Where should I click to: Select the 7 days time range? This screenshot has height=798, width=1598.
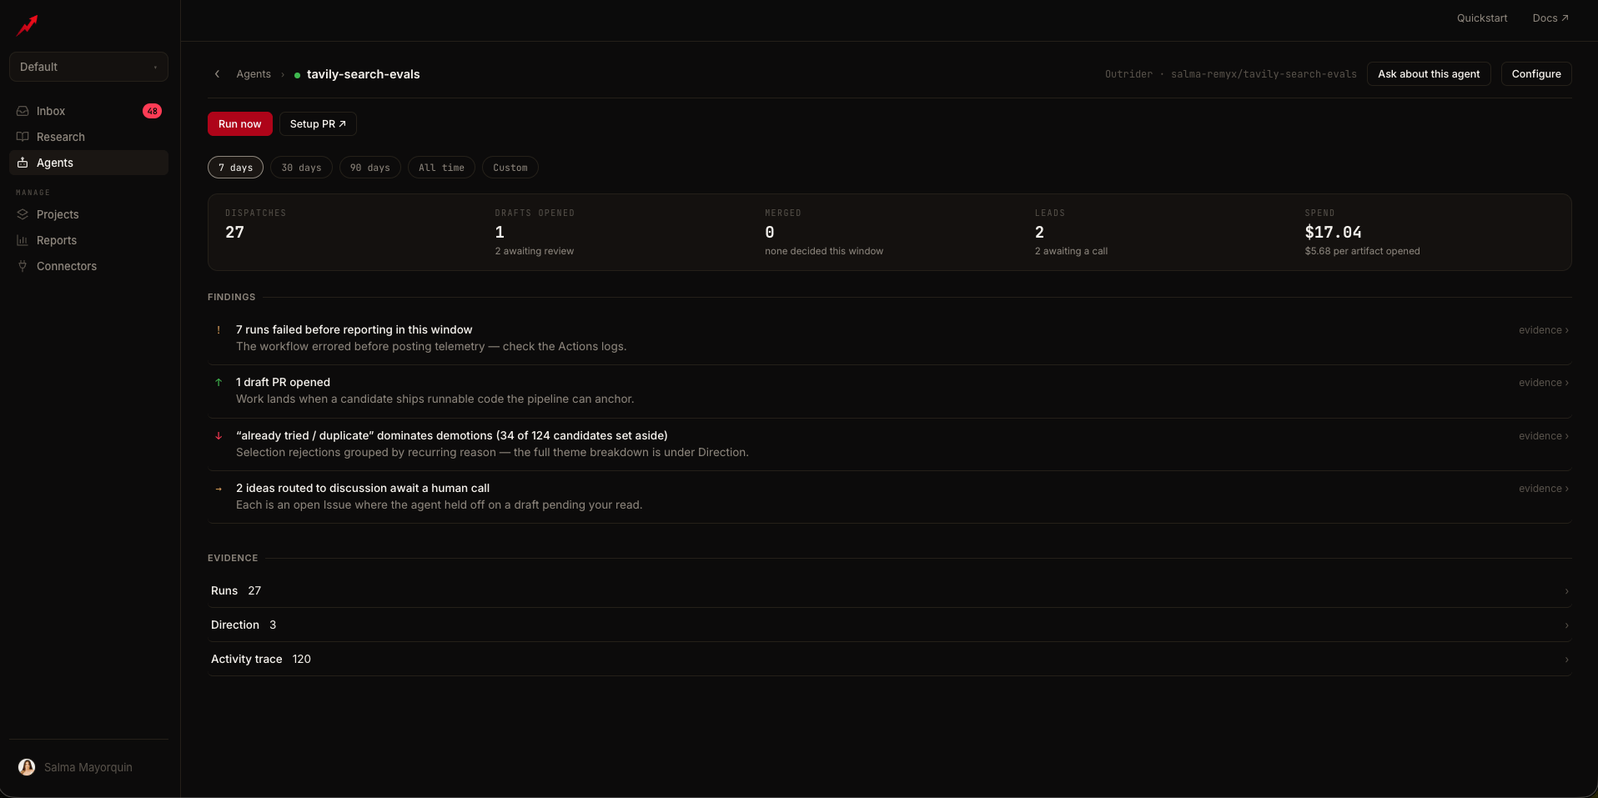pos(235,168)
